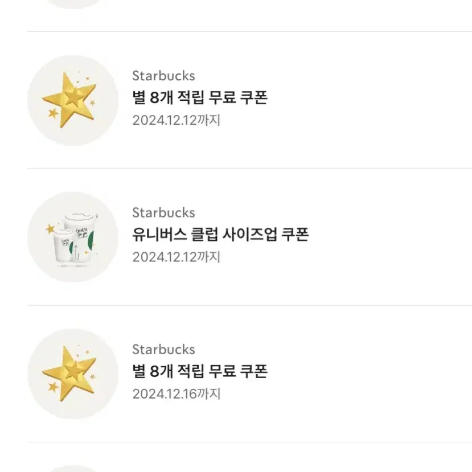
Task: Tap the gold star icon of the coupon expiring 2024.12.16
Action: [x=72, y=374]
